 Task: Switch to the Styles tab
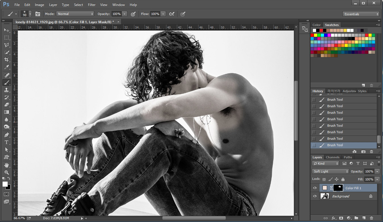[x=362, y=91]
